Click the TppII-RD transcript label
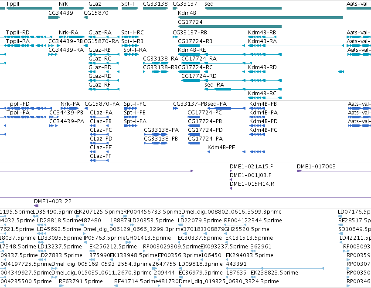 (18, 32)
